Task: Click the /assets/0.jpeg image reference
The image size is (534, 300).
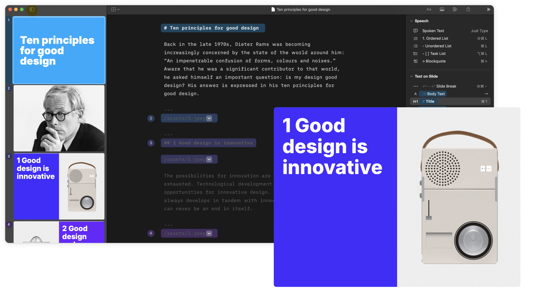Action: click(185, 118)
